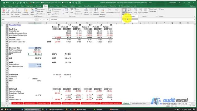Click the Subtotal icon
This screenshot has height=111, width=197.
click(145, 11)
